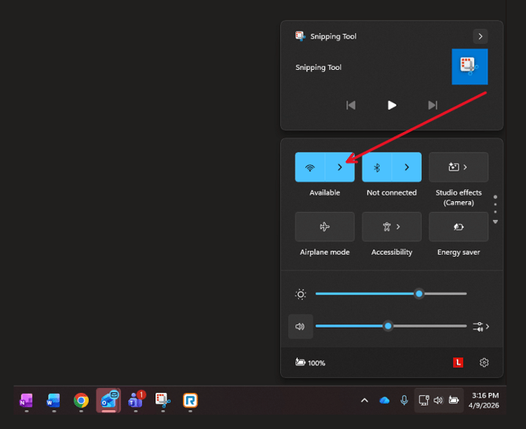Toggle Wi-Fi on or off
Viewport: 526px width, 429px height.
309,167
